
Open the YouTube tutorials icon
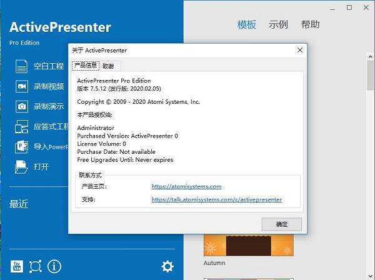pos(17,266)
